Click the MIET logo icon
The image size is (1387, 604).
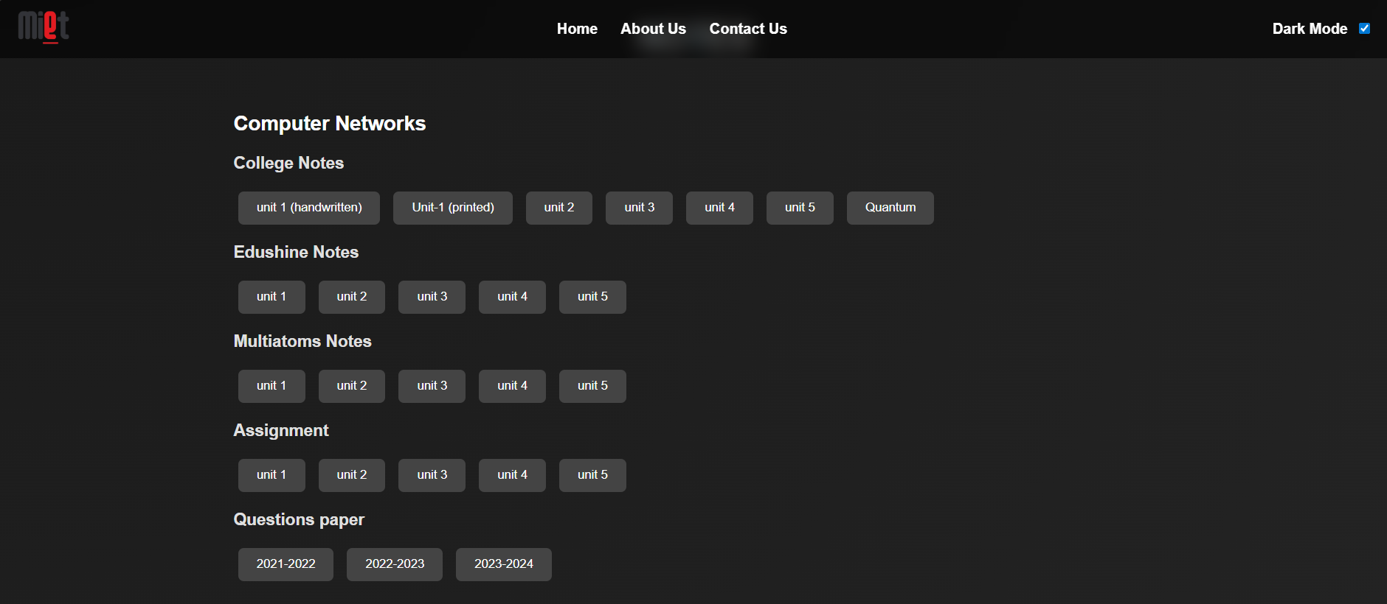coord(44,27)
